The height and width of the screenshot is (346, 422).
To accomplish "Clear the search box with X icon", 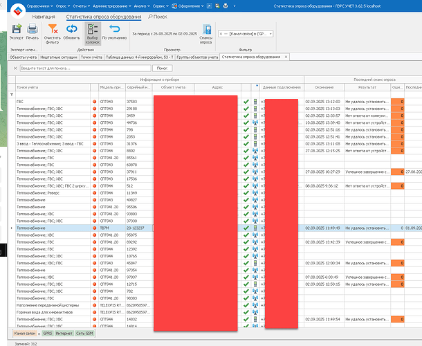I will (15, 68).
